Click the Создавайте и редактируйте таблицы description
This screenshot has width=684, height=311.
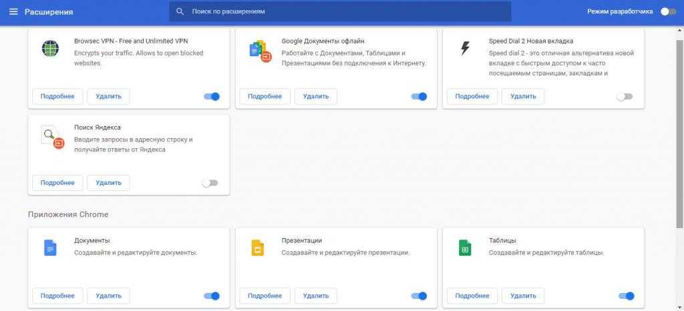(x=546, y=252)
